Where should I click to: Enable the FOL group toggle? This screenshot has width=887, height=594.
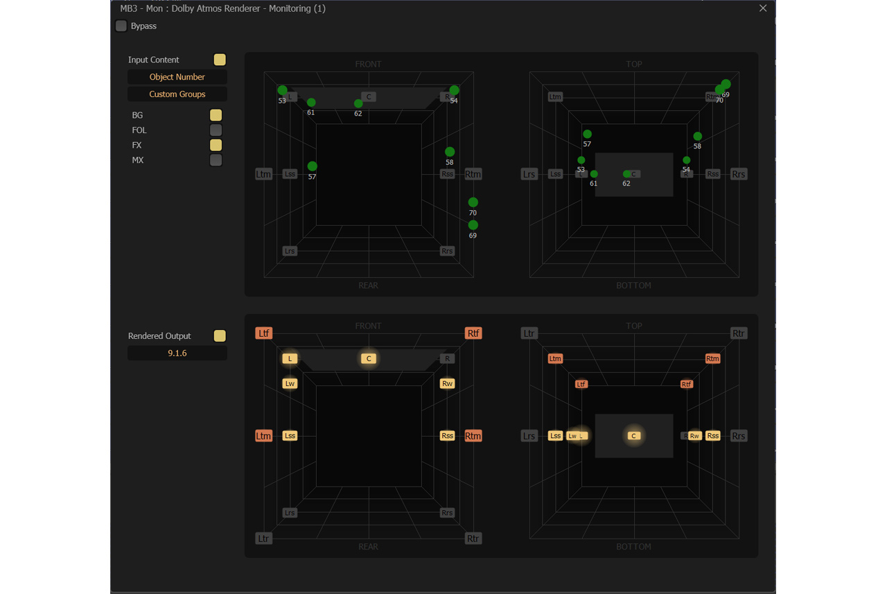(x=216, y=130)
